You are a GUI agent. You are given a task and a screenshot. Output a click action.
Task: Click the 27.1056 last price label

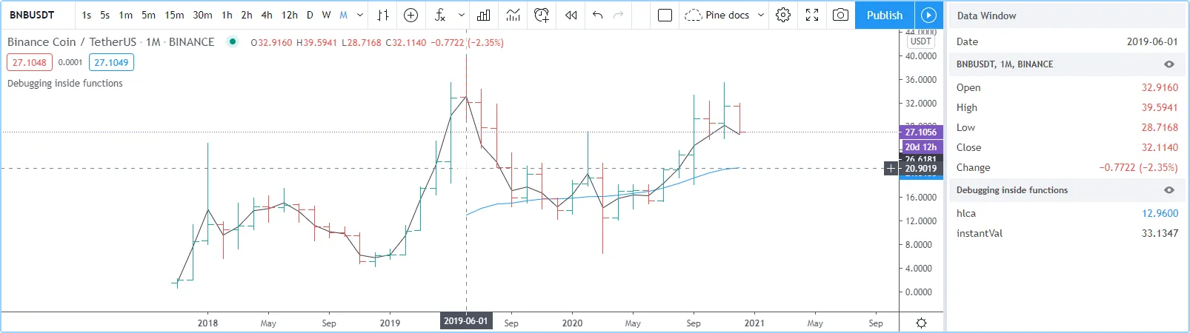(921, 132)
